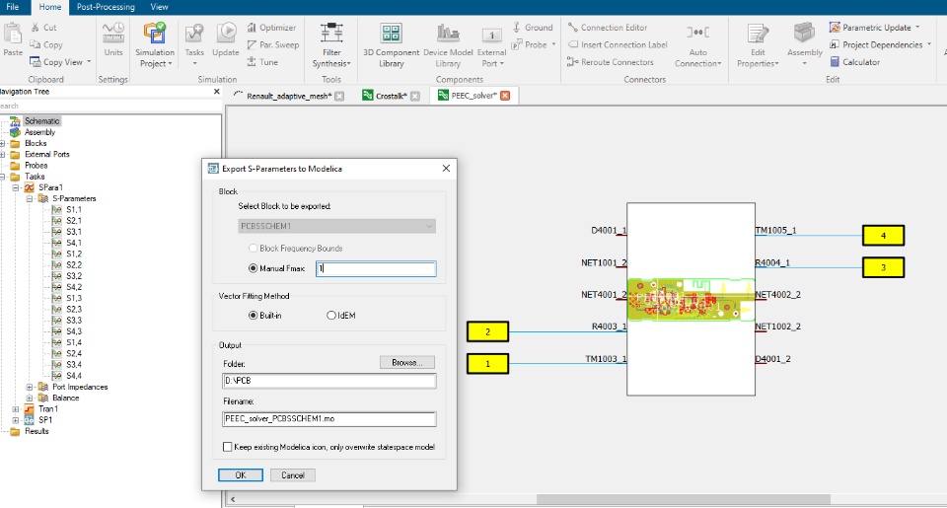Viewport: 947px width, 508px height.
Task: Select Results folder in tree
Action: pyautogui.click(x=36, y=431)
